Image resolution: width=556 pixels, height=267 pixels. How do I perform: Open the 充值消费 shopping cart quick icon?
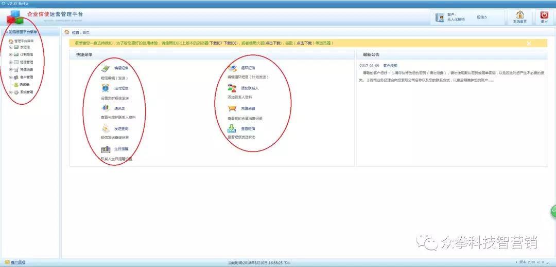232,108
